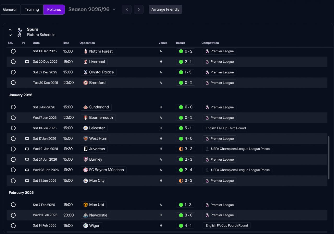Click the Man City club badge
Screen dimensions: 334x234
85,181
